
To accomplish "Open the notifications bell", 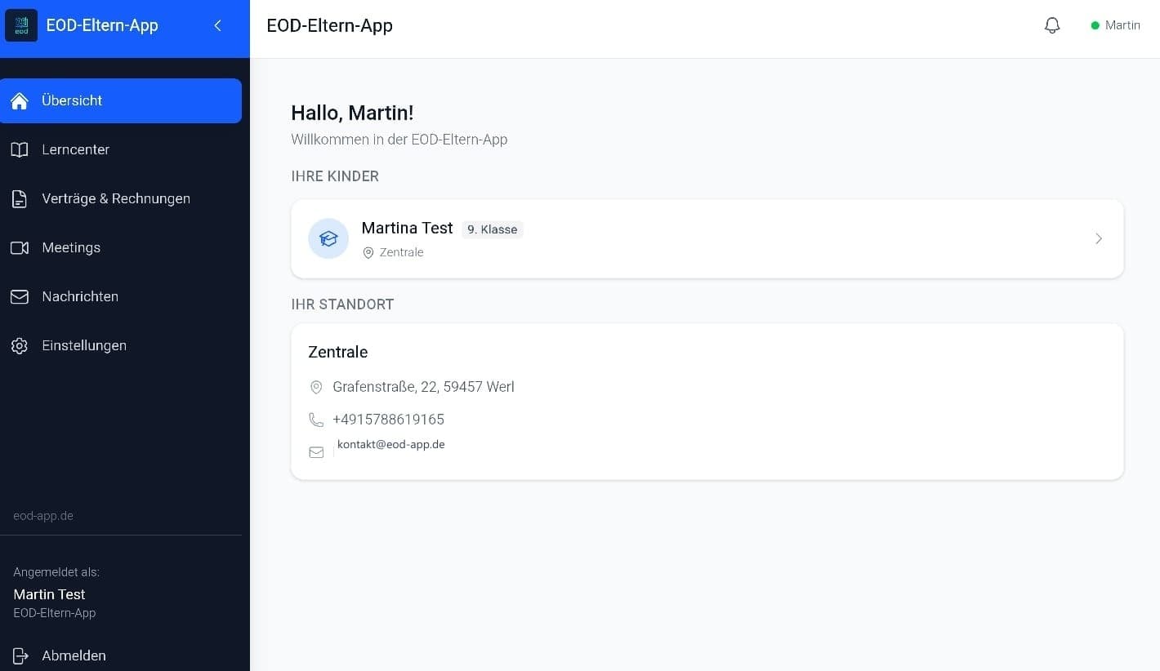I will point(1052,25).
